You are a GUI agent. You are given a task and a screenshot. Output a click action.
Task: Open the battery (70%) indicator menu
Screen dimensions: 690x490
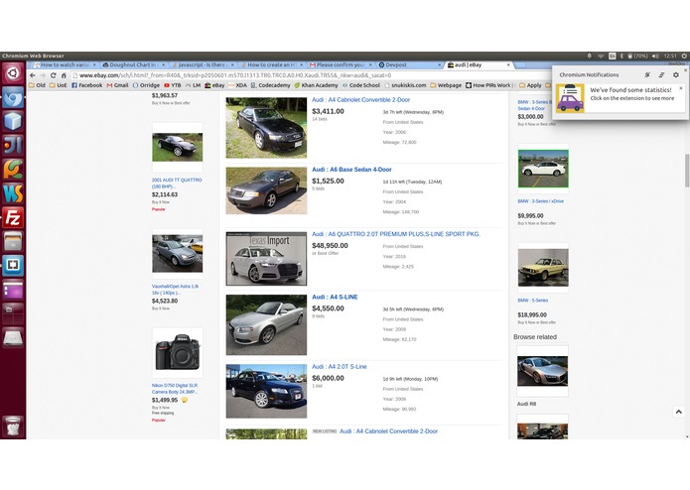(x=637, y=56)
